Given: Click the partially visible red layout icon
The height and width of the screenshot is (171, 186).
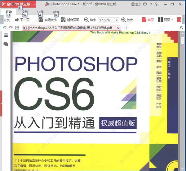Looking at the screenshot, I should click(179, 20).
